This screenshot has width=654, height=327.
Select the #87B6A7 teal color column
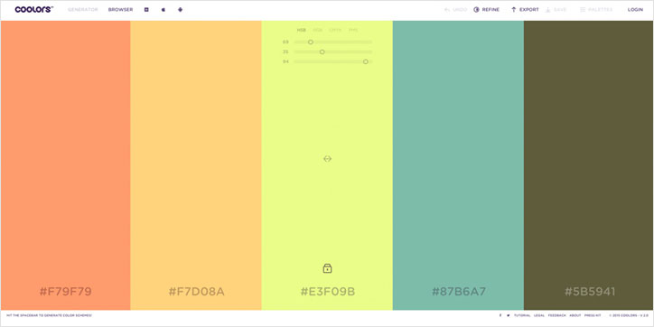[458, 165]
